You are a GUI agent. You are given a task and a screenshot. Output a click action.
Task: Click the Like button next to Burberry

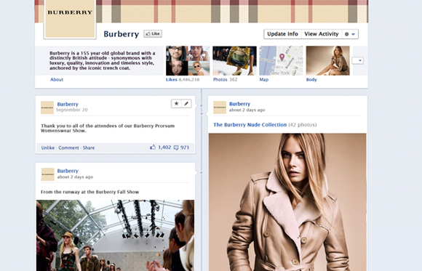pos(153,33)
